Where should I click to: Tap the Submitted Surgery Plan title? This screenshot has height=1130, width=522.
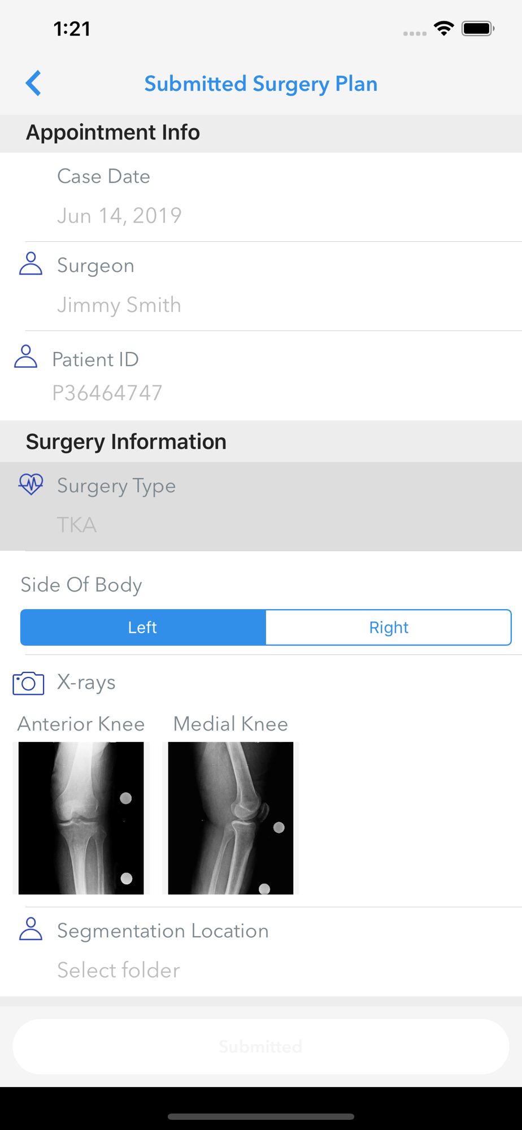coord(261,84)
